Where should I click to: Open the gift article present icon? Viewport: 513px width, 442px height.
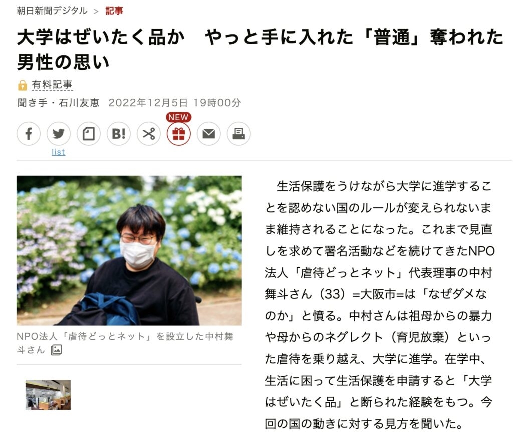point(179,133)
